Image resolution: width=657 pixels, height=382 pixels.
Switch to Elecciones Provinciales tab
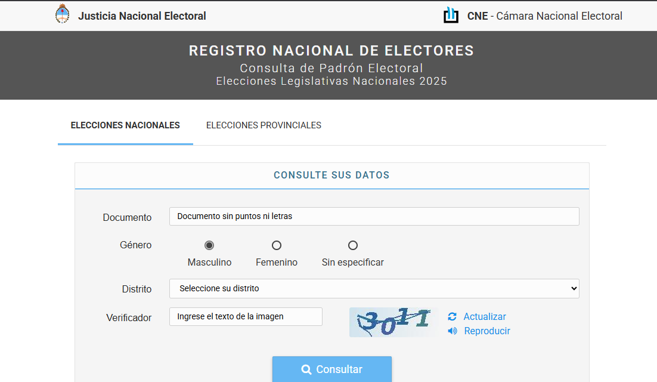(264, 125)
